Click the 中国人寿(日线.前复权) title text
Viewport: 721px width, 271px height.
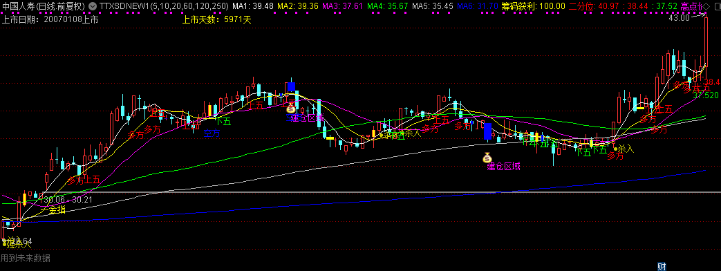coord(44,6)
